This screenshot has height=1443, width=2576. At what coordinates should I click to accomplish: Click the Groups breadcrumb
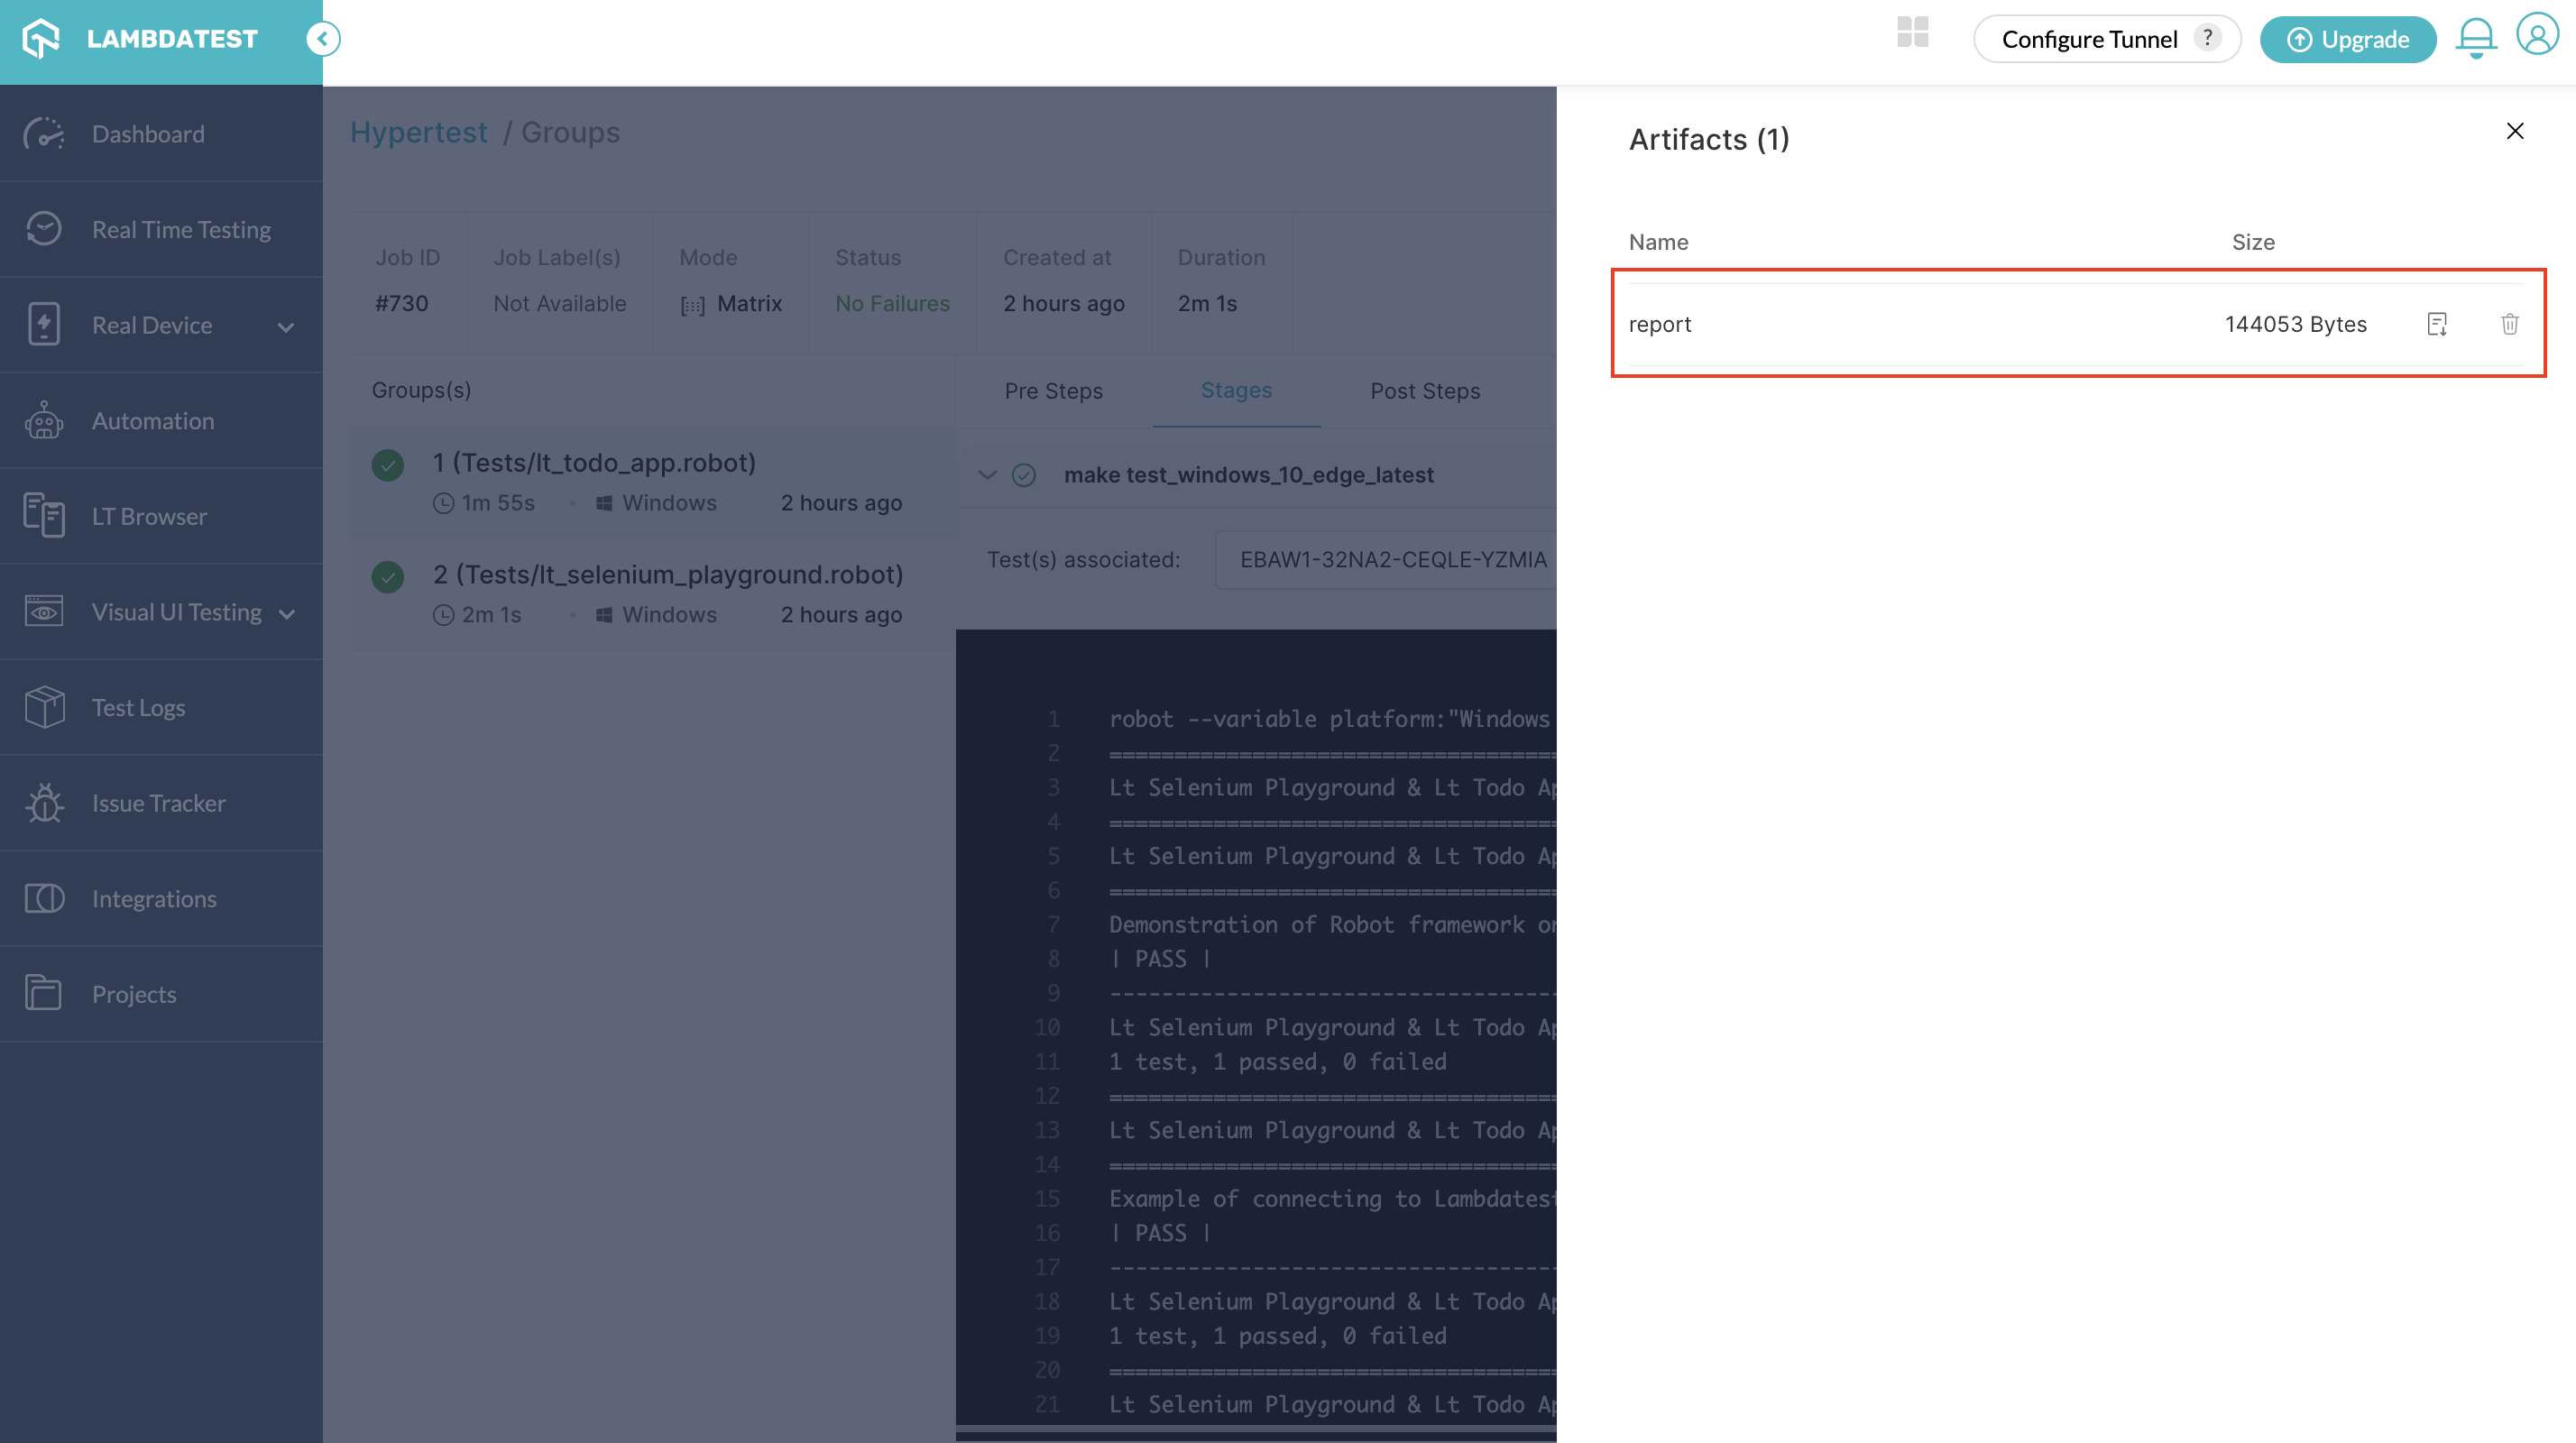(570, 132)
